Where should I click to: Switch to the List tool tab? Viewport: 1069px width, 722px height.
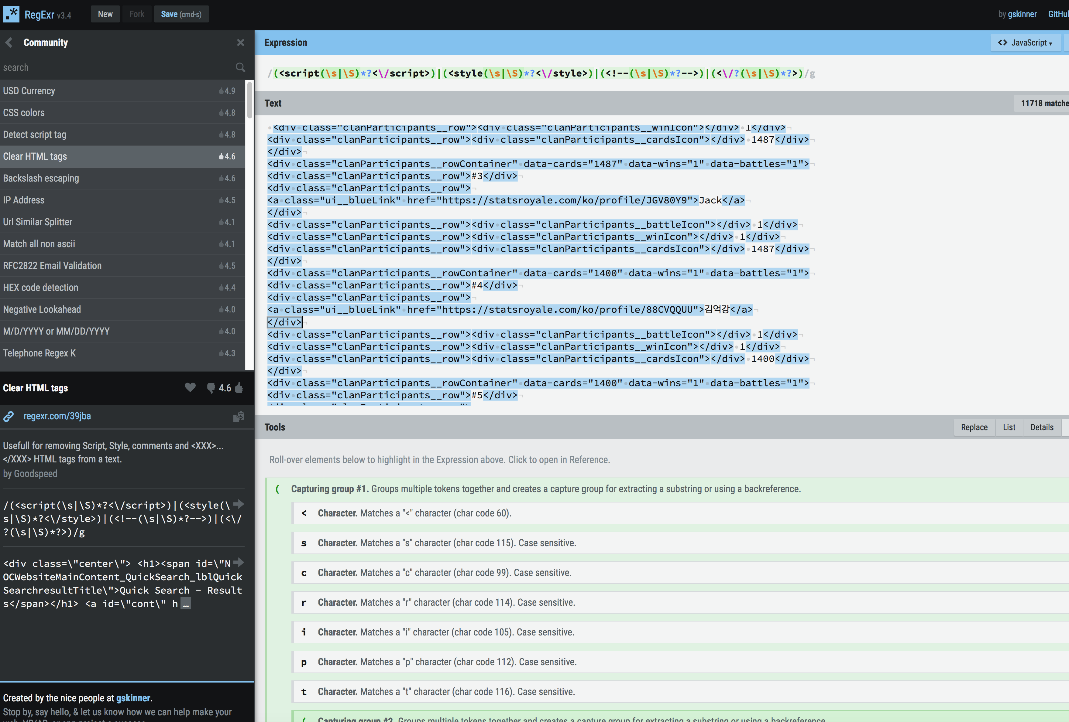(1009, 427)
